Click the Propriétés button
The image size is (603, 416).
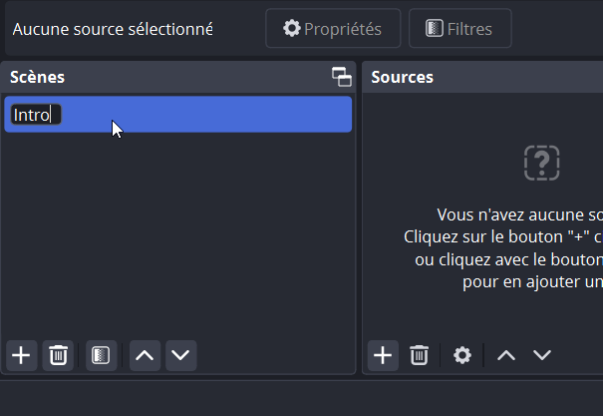point(333,29)
